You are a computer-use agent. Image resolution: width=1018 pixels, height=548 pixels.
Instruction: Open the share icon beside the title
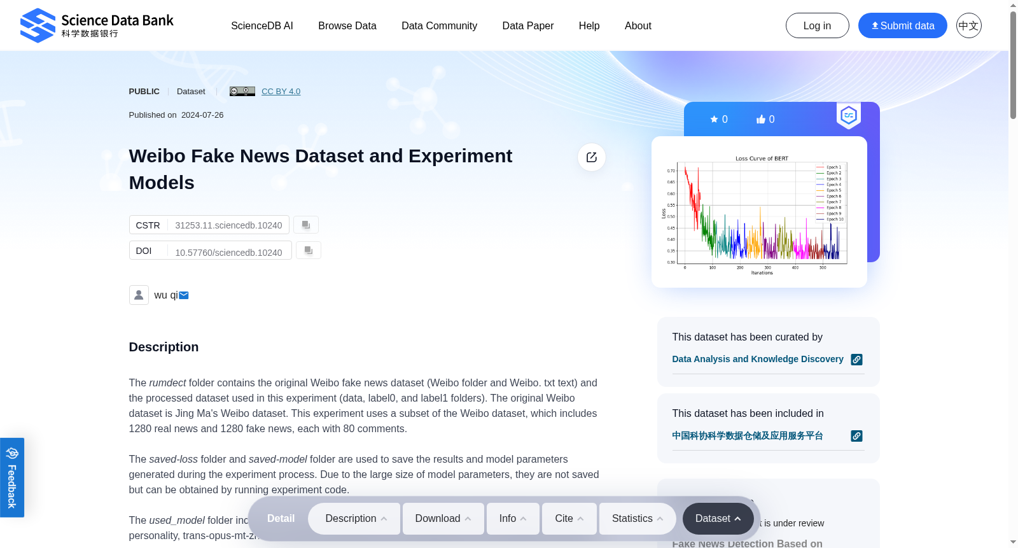coord(592,157)
